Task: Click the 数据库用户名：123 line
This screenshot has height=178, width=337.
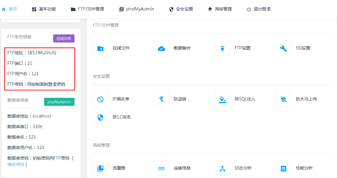Action: point(26,148)
